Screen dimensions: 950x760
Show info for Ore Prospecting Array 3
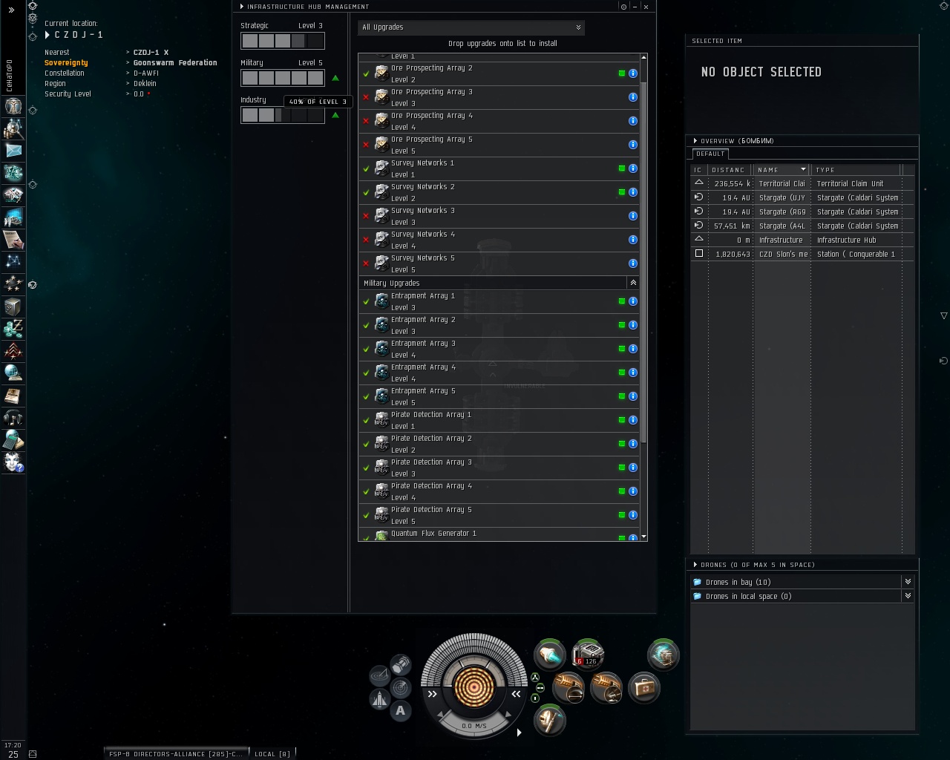click(x=633, y=97)
